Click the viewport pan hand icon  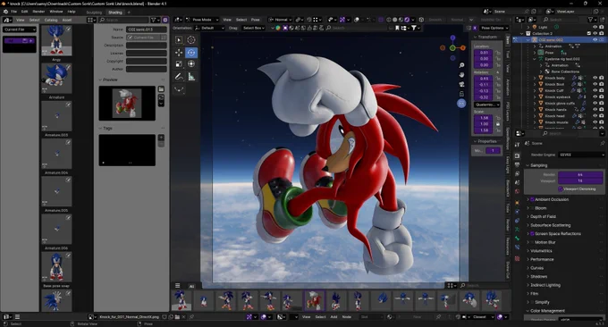point(461,75)
